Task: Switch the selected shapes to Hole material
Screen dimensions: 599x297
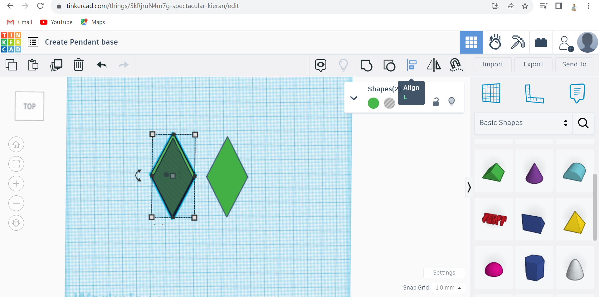Action: tap(389, 103)
